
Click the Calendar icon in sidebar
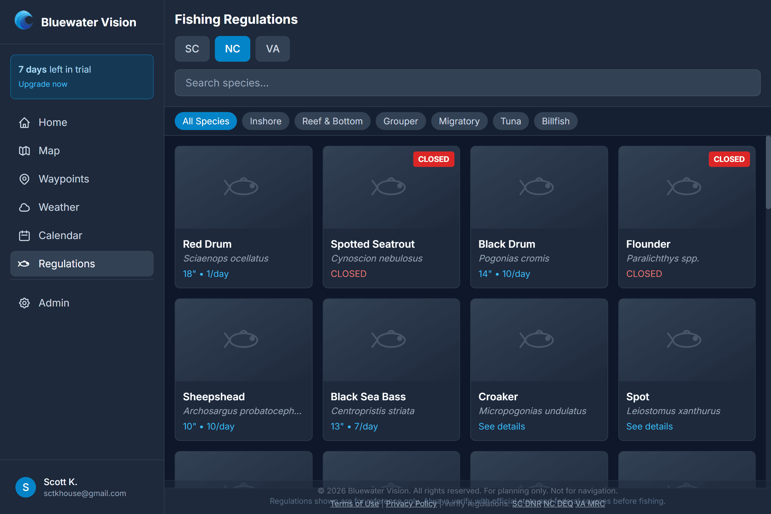click(24, 235)
